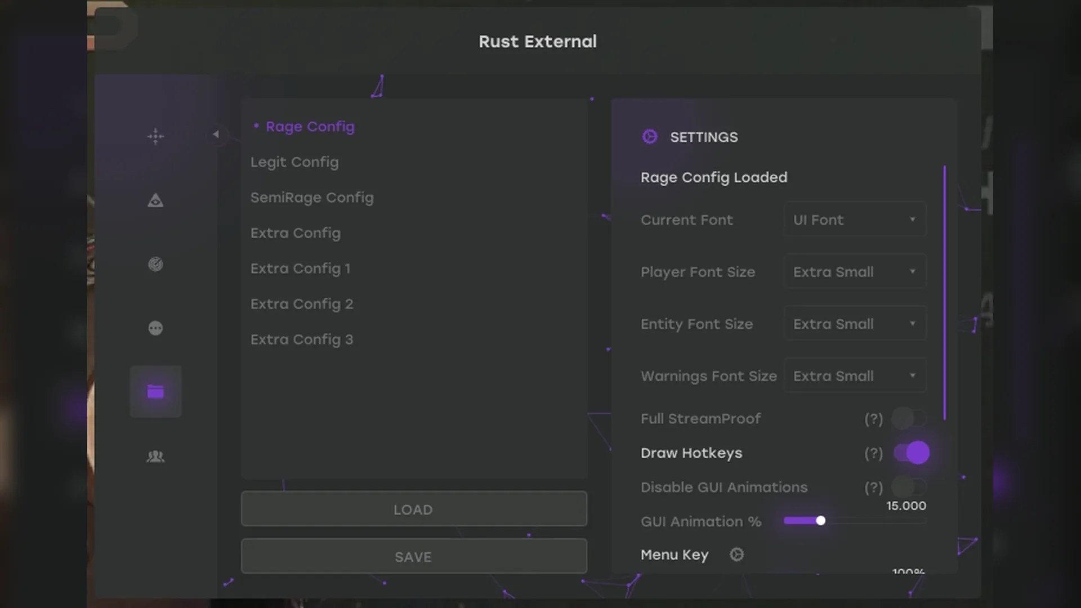Enable the Disable GUI Animations toggle

910,488
